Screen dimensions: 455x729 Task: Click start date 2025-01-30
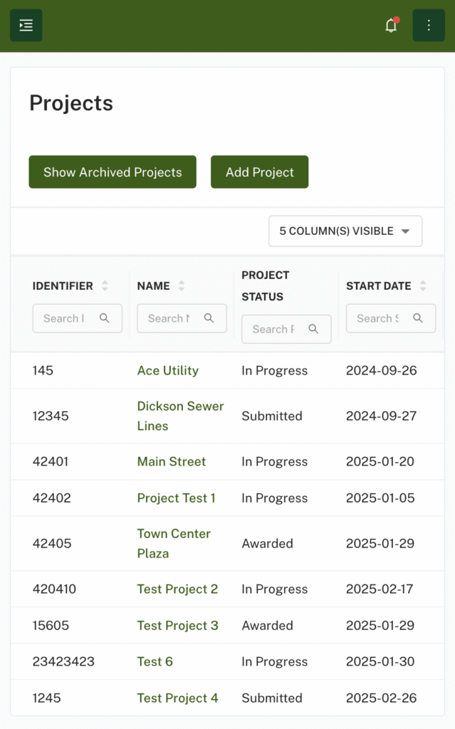(x=380, y=661)
